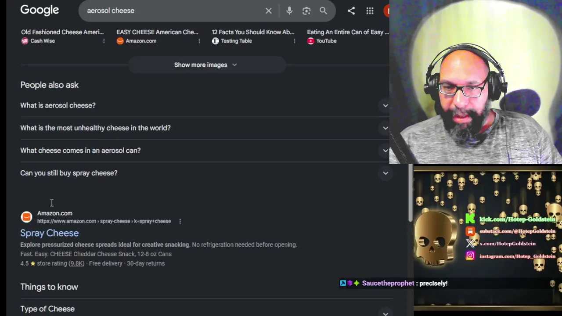Clear the search query with X
The width and height of the screenshot is (562, 316).
pos(269,11)
